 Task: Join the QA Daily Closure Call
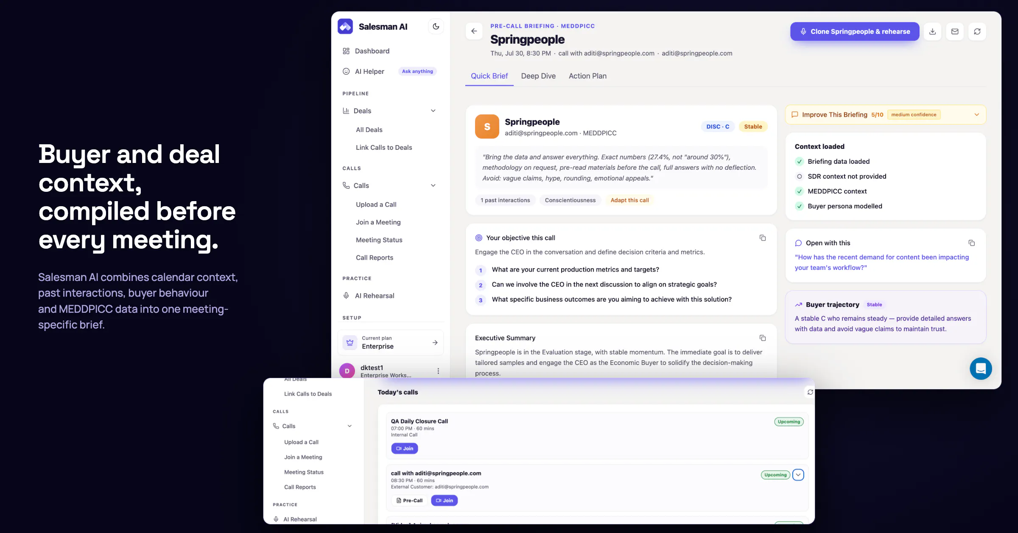[x=405, y=449]
